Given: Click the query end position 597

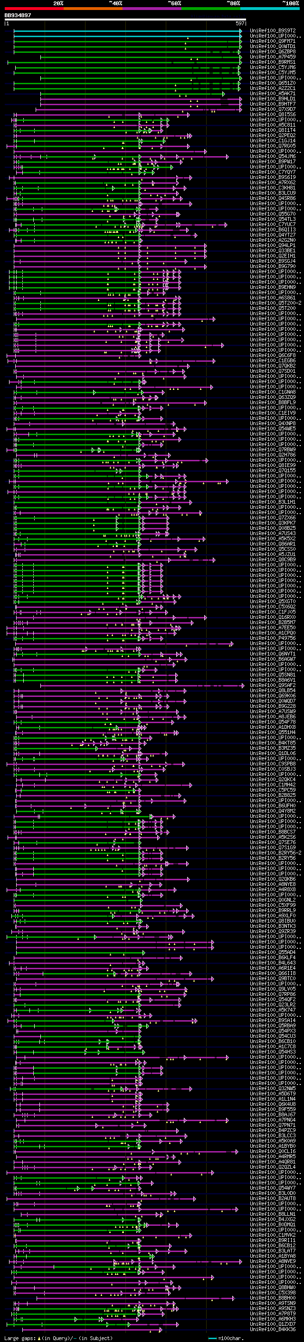Looking at the screenshot, I should tap(240, 23).
